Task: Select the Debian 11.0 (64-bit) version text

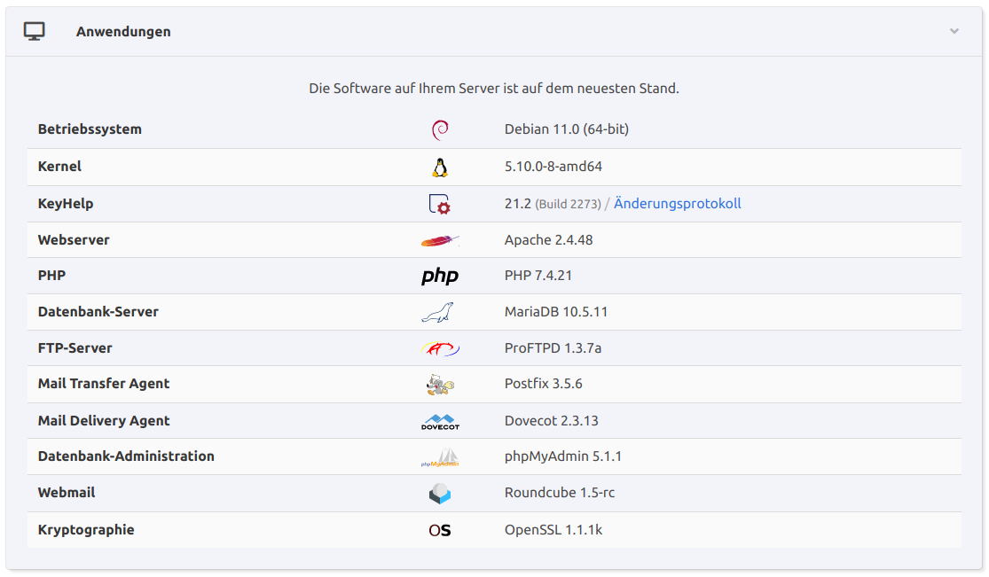Action: (x=566, y=129)
